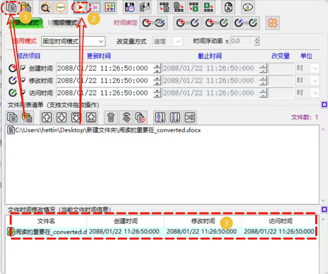
Task: Move selected file to the top
Action: pos(76,117)
